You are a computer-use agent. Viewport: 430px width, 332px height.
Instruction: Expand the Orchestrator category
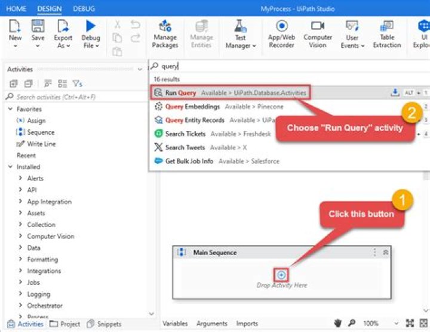point(20,305)
